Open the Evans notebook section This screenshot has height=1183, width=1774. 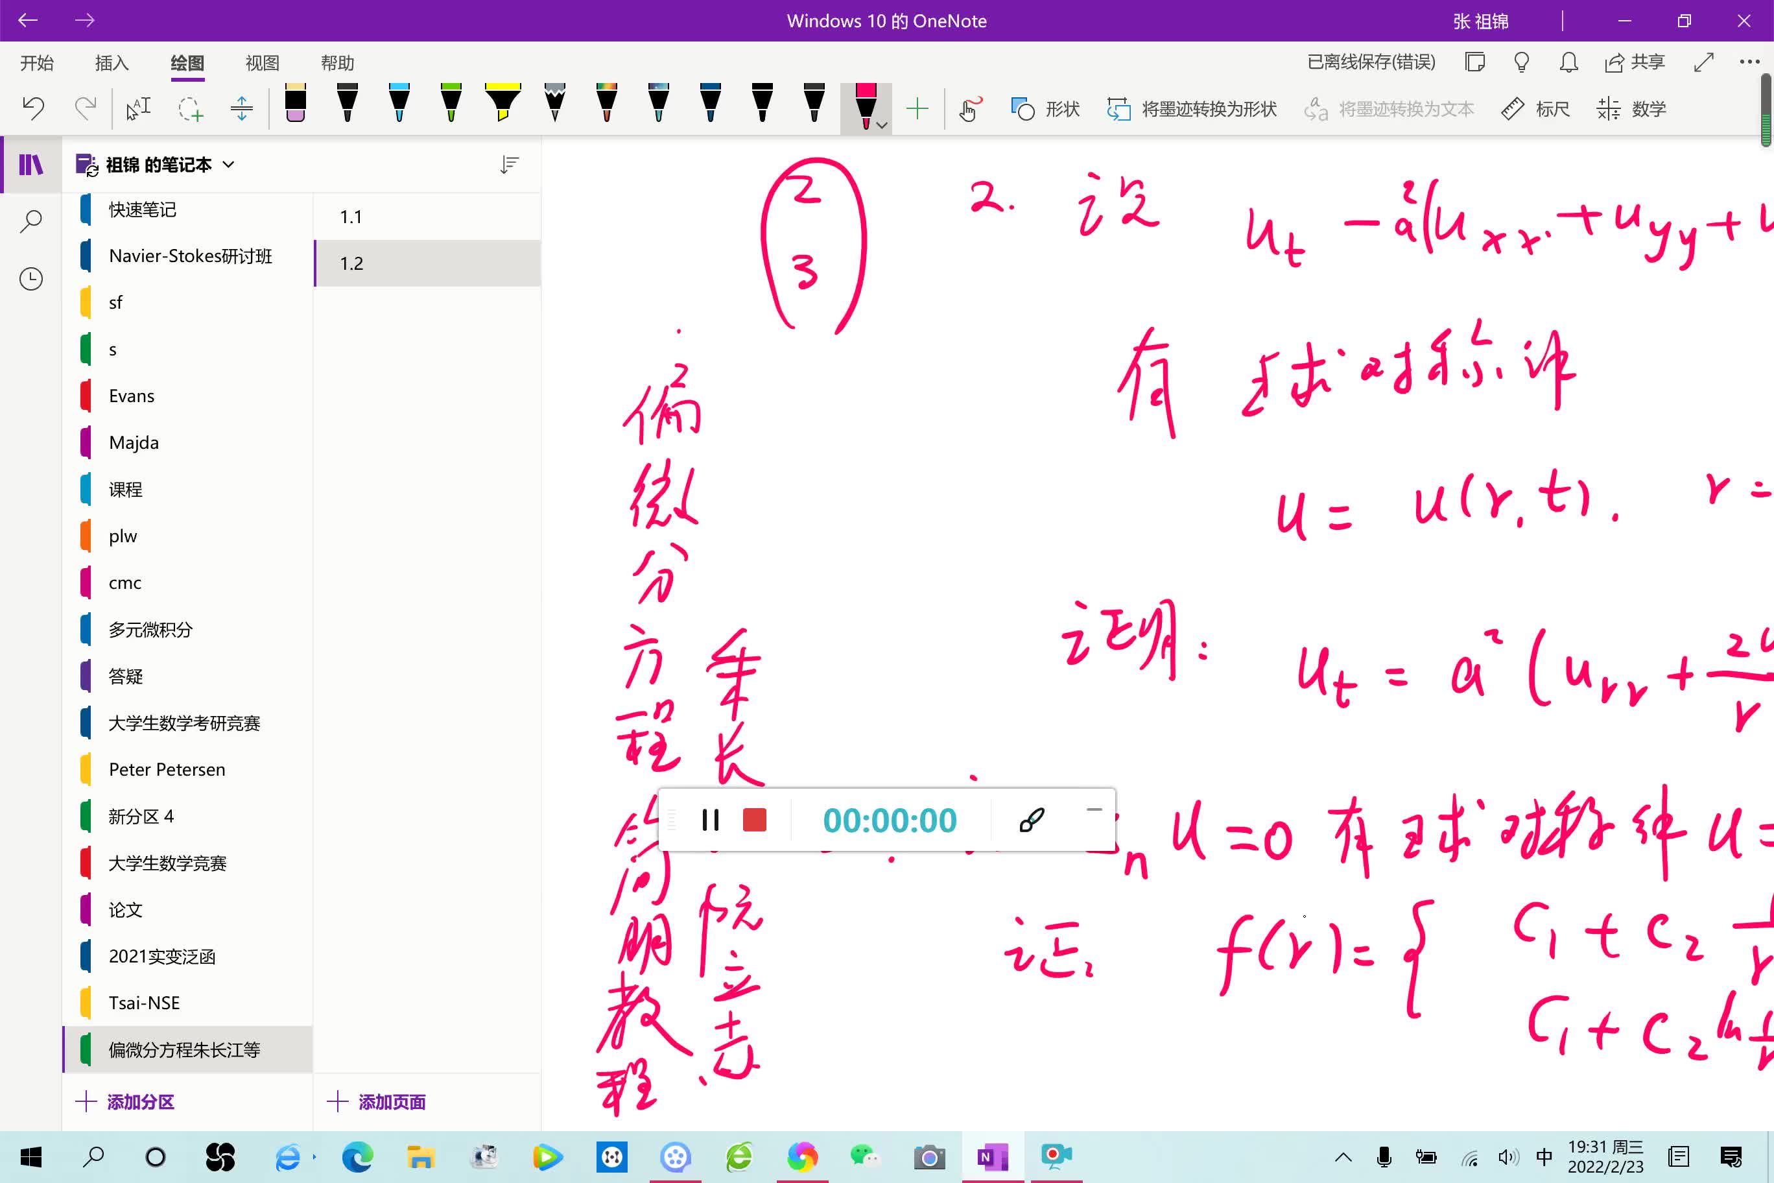131,396
